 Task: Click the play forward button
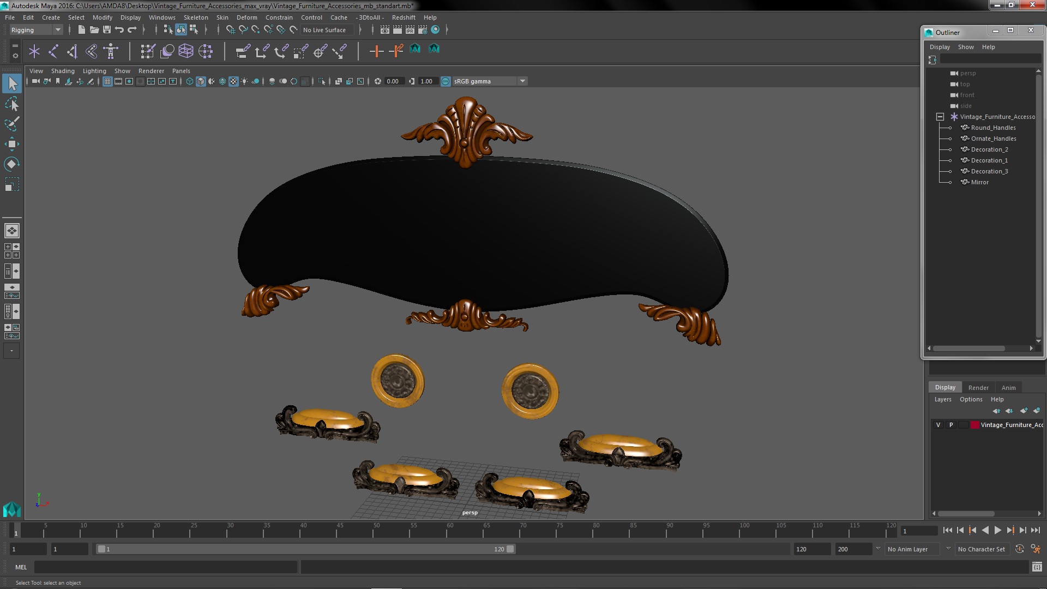[x=997, y=530]
